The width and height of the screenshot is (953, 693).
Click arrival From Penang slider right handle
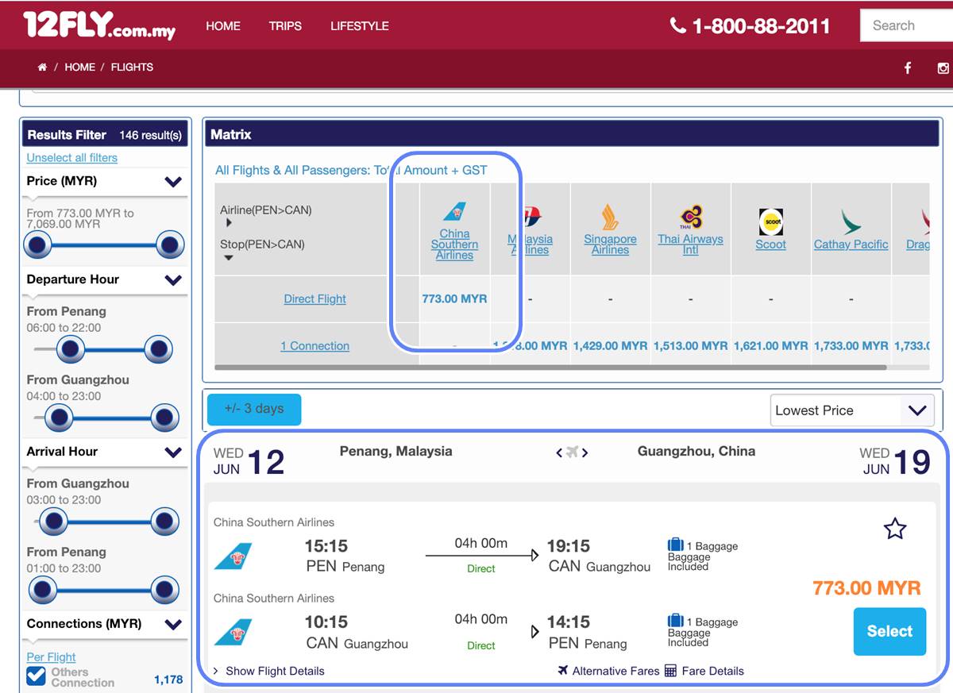coord(164,590)
